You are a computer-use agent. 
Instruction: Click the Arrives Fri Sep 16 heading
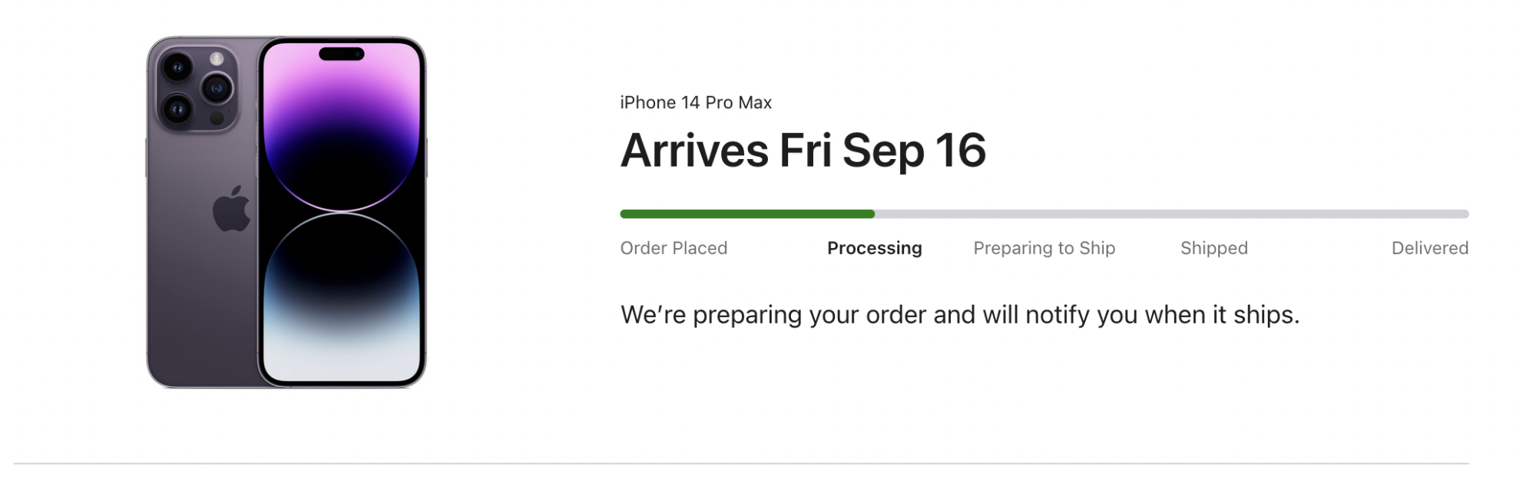click(803, 150)
